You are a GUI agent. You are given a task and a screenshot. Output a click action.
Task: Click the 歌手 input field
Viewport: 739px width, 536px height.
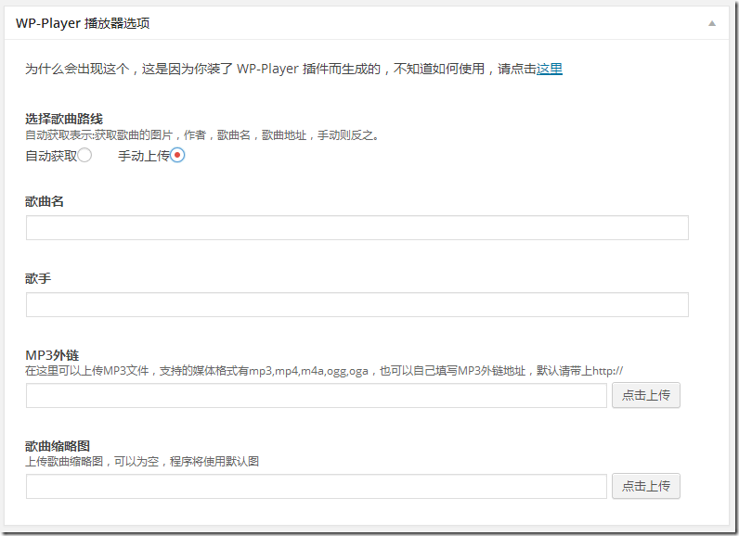(357, 304)
